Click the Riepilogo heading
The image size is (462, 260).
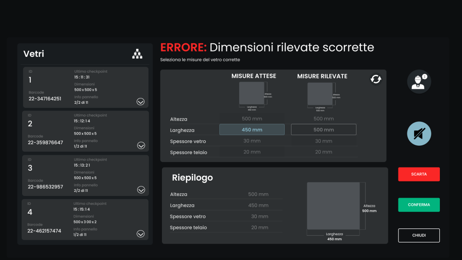(192, 178)
